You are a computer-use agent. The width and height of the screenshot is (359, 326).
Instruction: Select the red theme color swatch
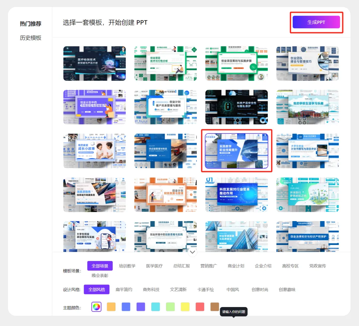click(200, 307)
